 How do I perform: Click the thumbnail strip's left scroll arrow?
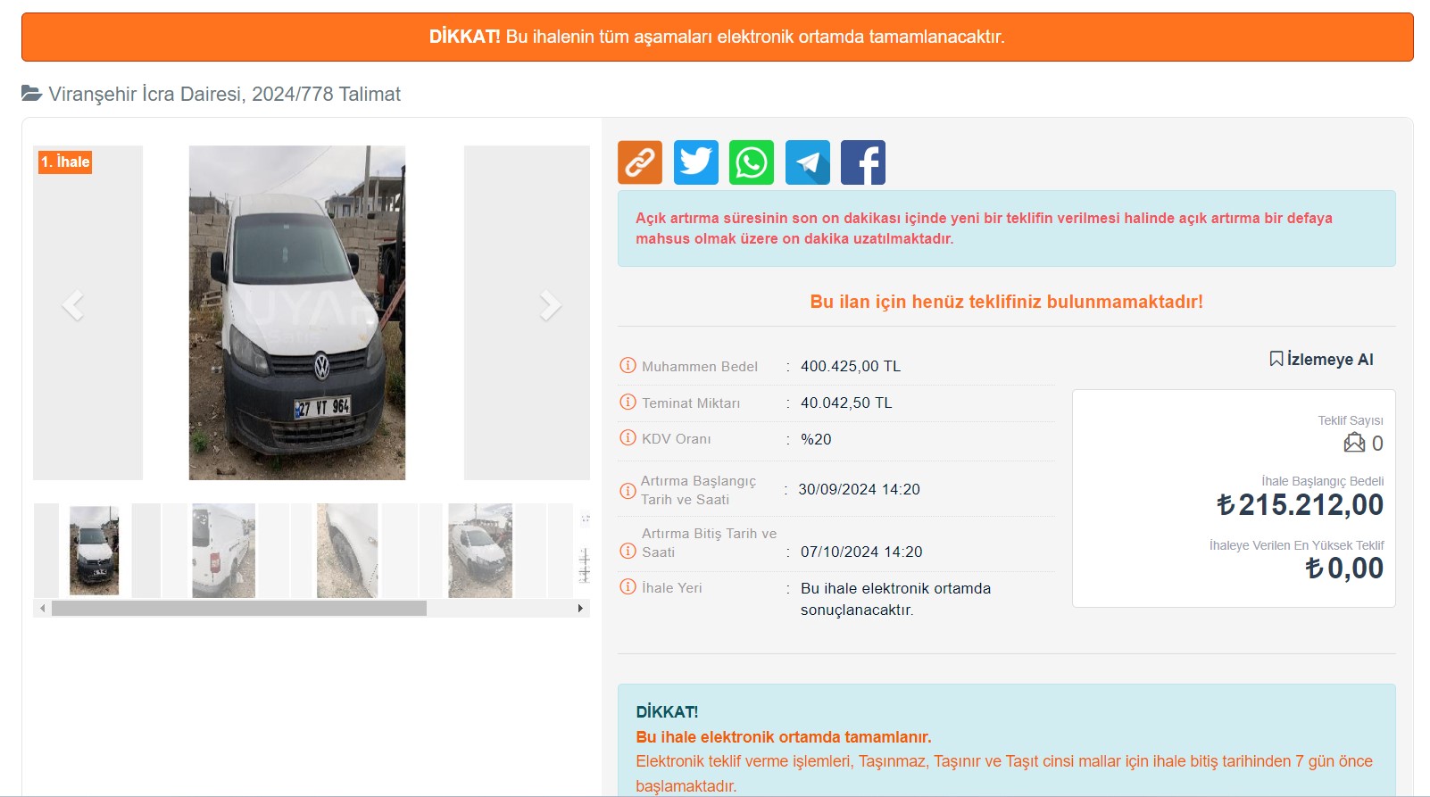(x=42, y=609)
